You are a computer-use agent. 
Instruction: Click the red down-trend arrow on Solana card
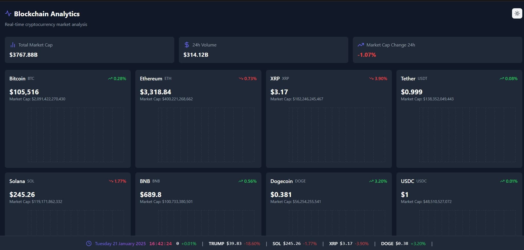click(x=111, y=181)
